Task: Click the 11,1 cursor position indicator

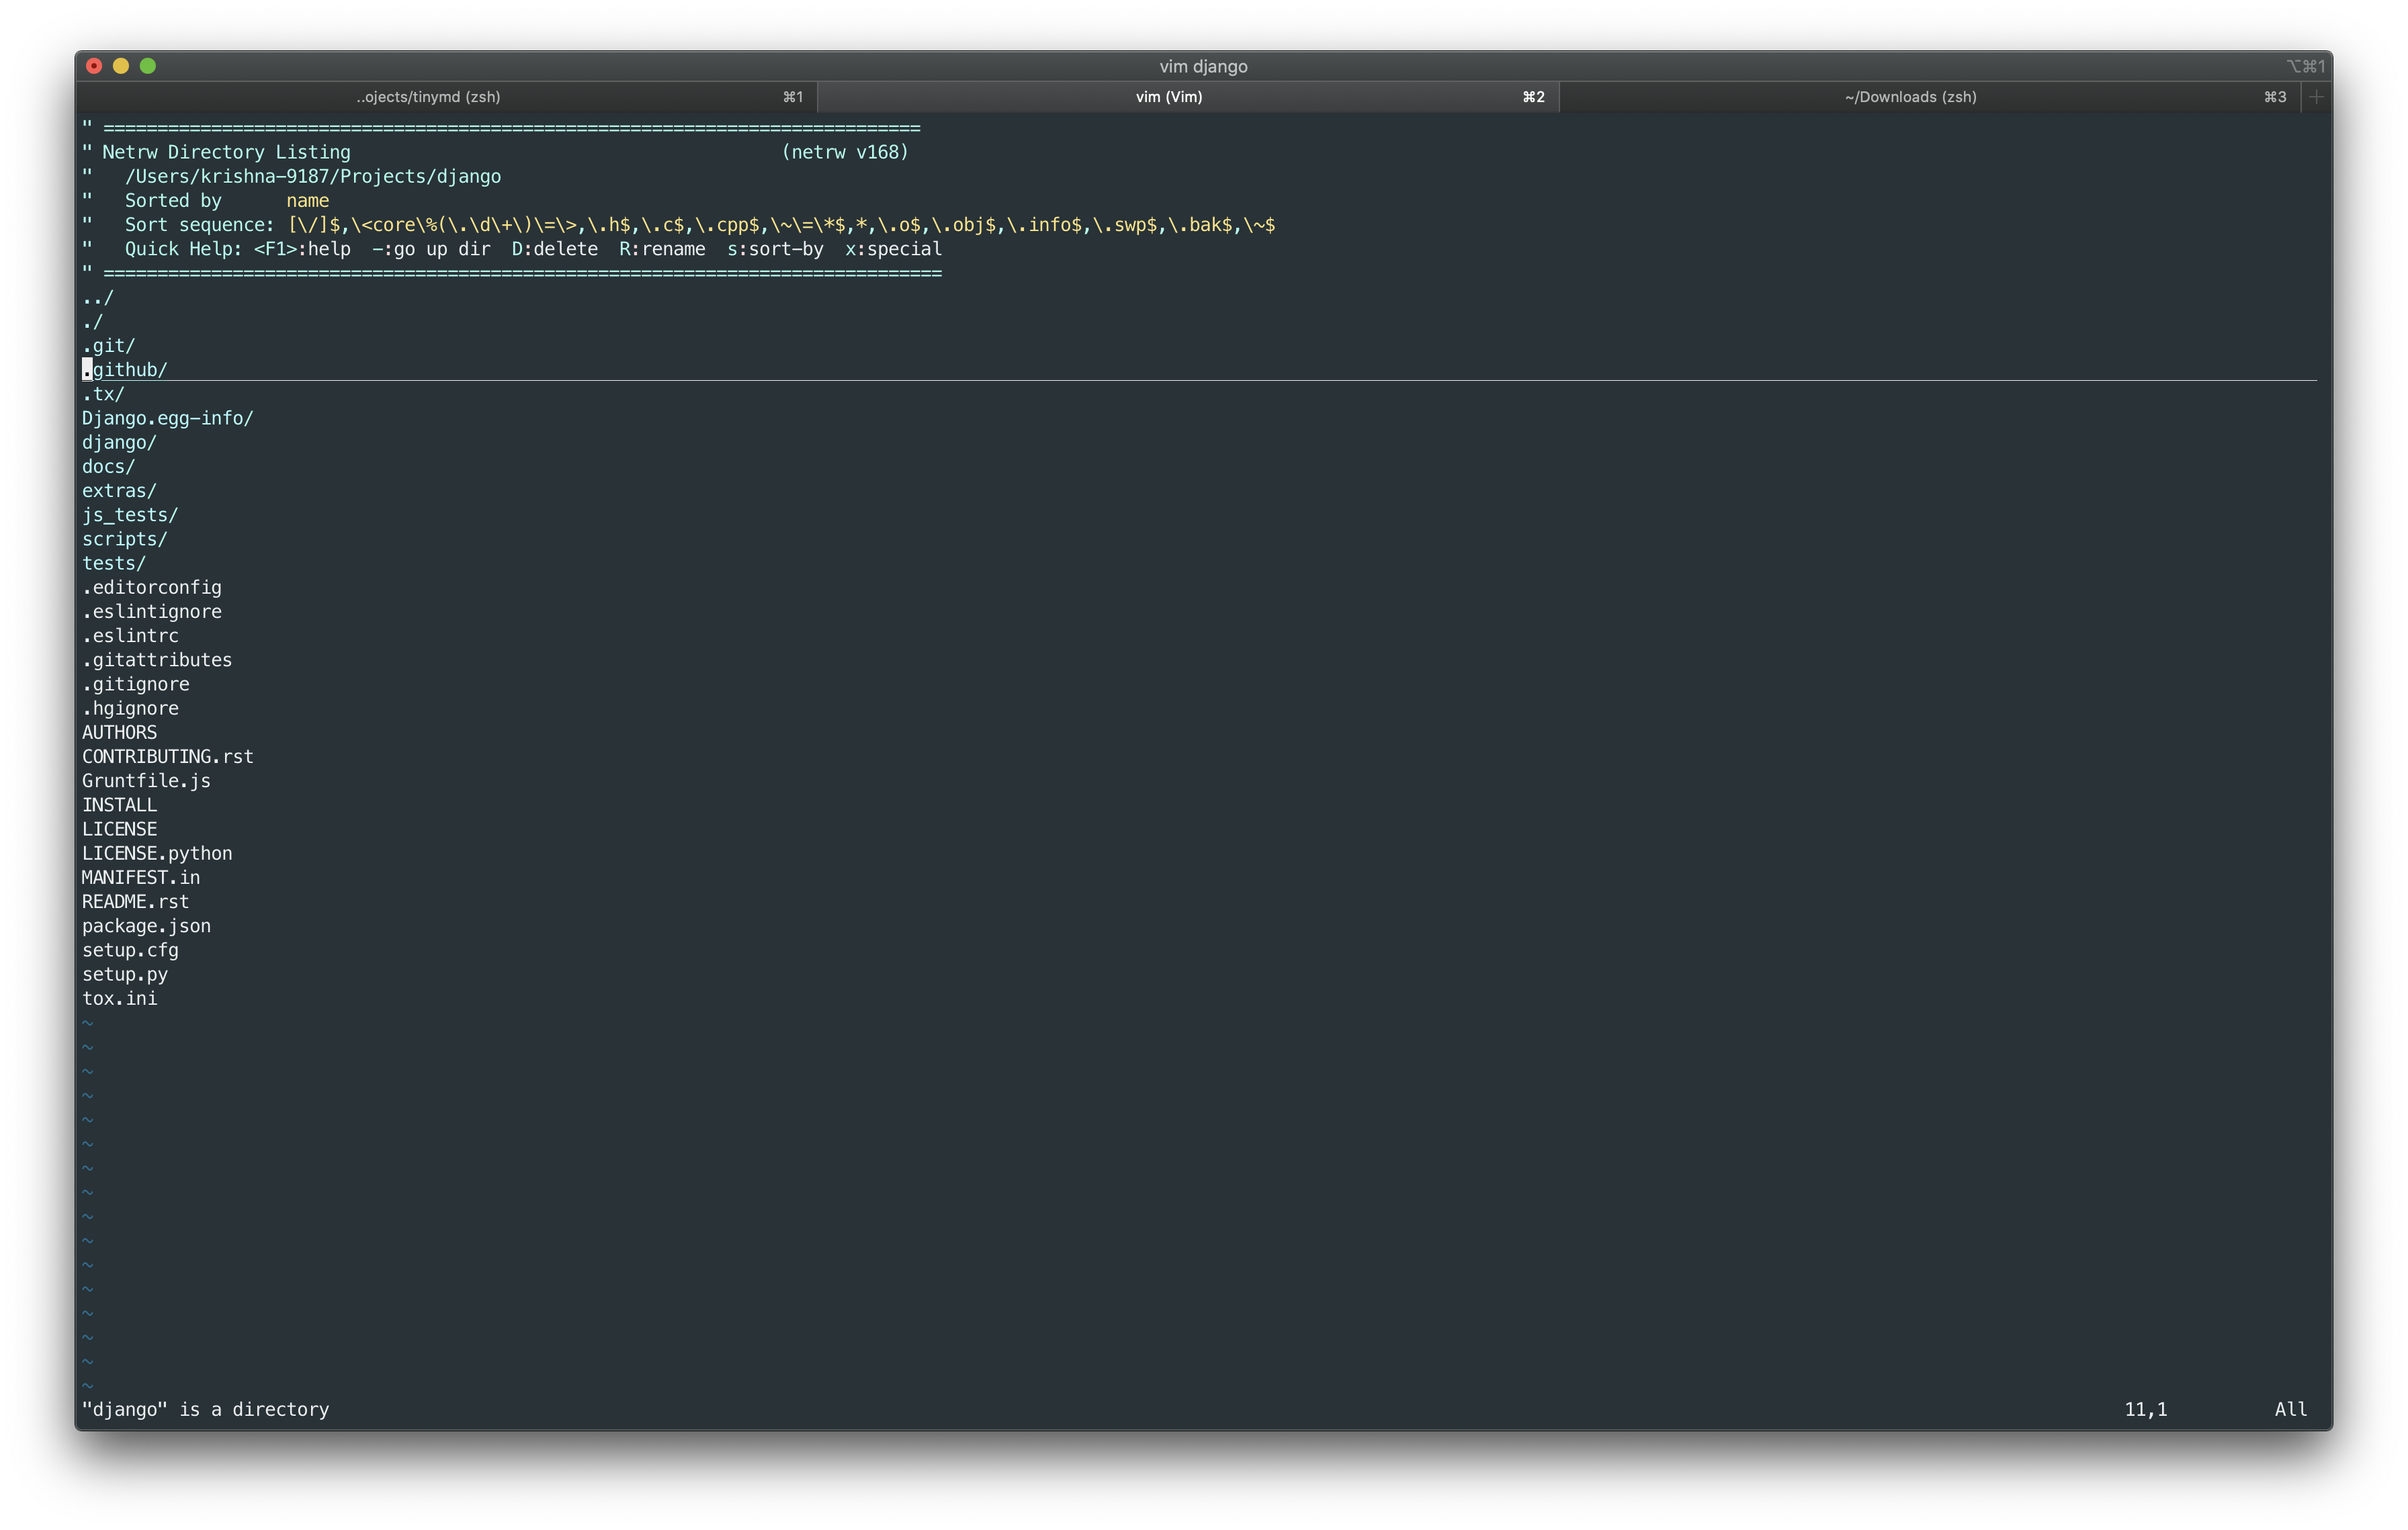Action: tap(2146, 1409)
